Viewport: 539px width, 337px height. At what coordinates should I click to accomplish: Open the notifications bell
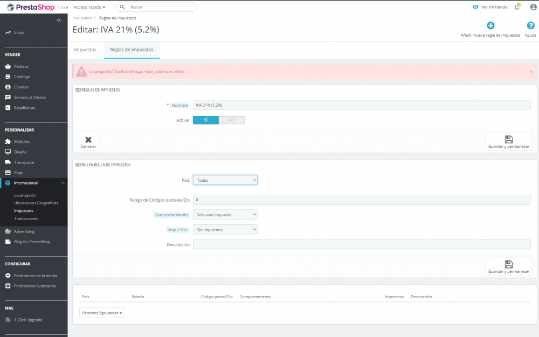[x=517, y=7]
